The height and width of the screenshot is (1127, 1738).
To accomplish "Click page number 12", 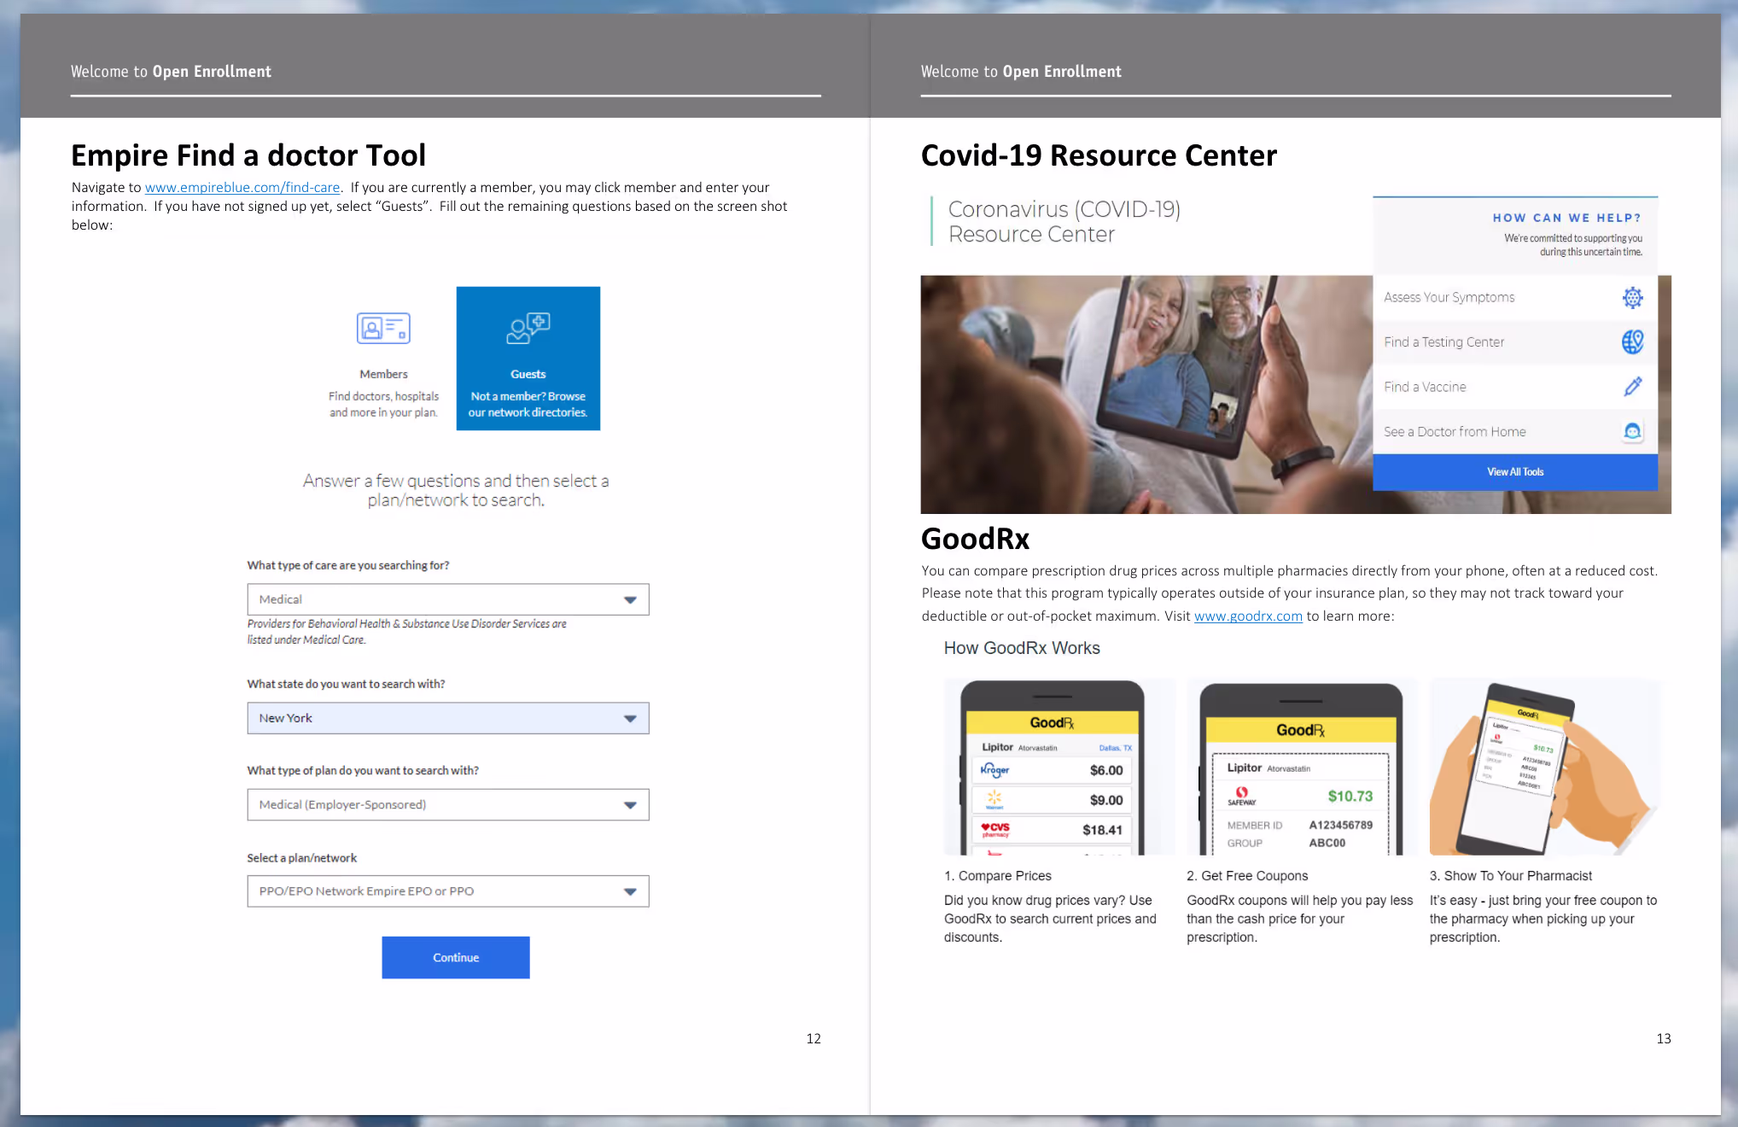I will [814, 1038].
